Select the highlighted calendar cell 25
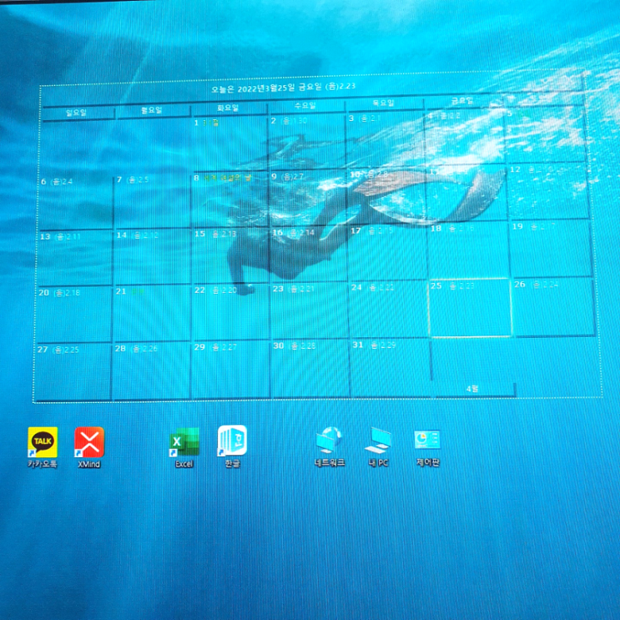Viewport: 620px width, 620px height. (x=471, y=308)
